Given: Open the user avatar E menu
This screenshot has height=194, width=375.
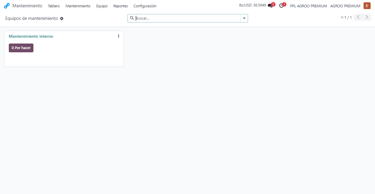Looking at the screenshot, I should [x=367, y=6].
